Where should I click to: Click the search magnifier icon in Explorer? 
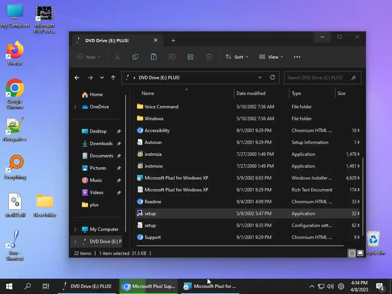[353, 78]
